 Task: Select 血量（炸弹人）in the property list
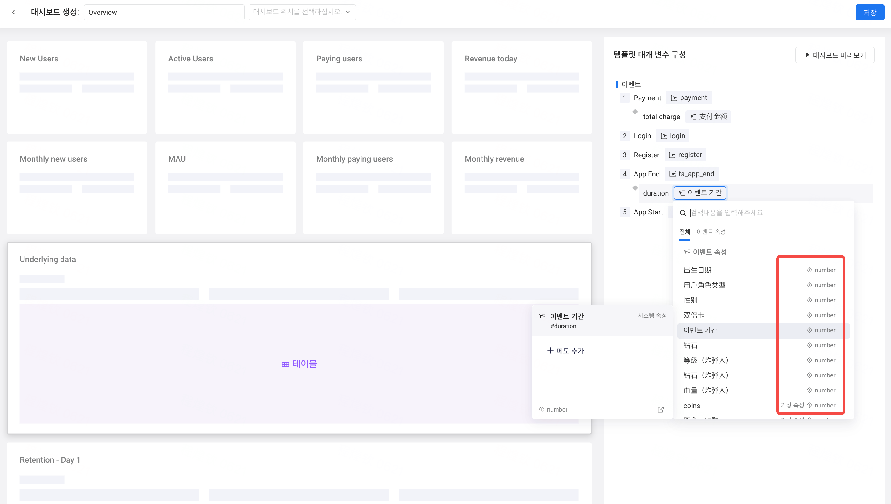pyautogui.click(x=763, y=391)
